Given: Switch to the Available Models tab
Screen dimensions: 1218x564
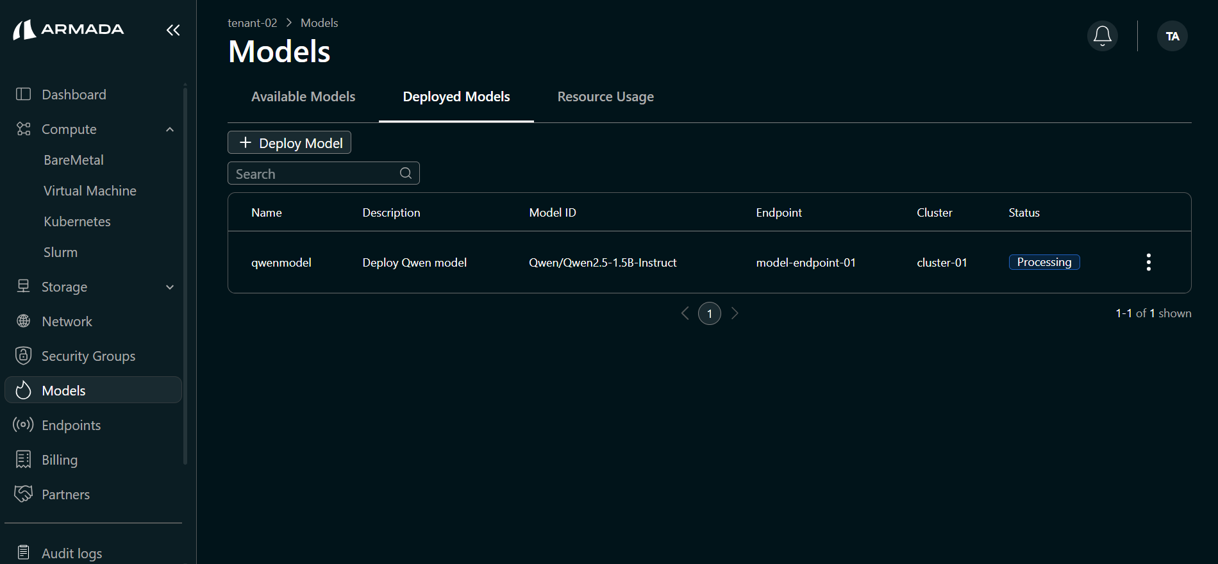Looking at the screenshot, I should [303, 97].
